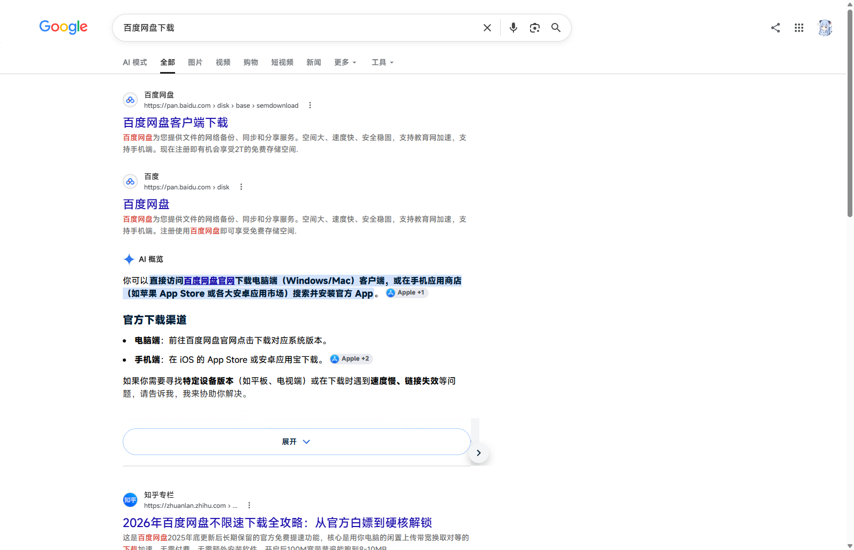854x550 pixels.
Task: Click the https://pan.baidu.com › disk › base › semdownload breadcrumb
Action: [x=222, y=106]
